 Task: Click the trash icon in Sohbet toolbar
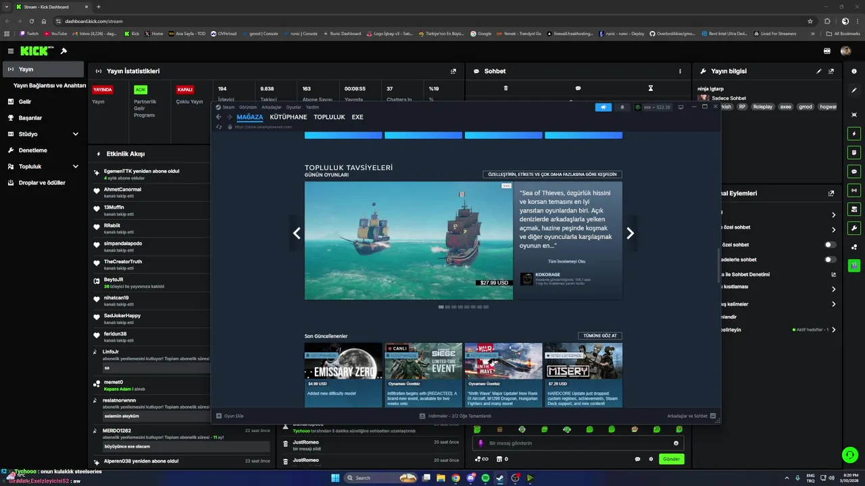pyautogui.click(x=505, y=88)
